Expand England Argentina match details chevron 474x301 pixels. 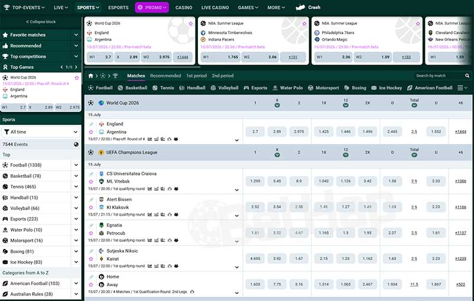pyautogui.click(x=236, y=140)
